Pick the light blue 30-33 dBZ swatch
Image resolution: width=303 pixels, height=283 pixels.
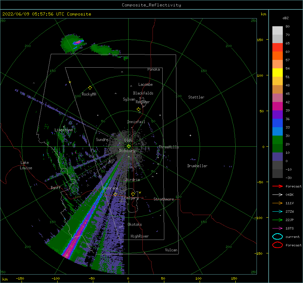tap(277, 132)
